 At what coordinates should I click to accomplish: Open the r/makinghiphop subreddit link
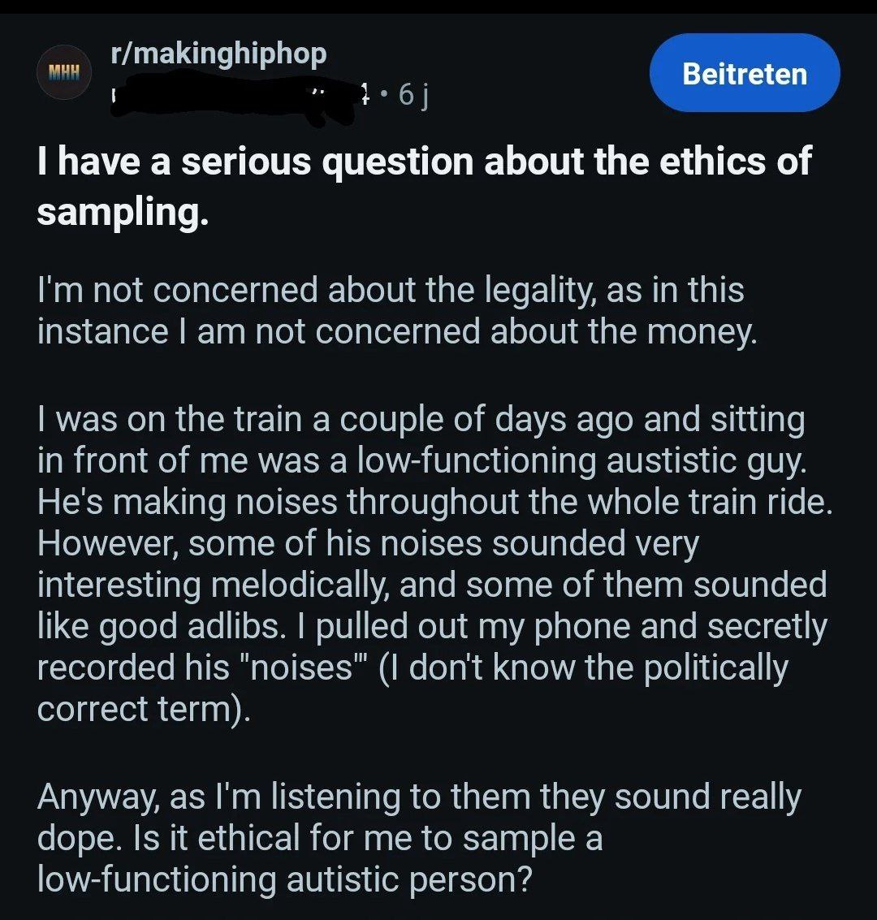218,54
